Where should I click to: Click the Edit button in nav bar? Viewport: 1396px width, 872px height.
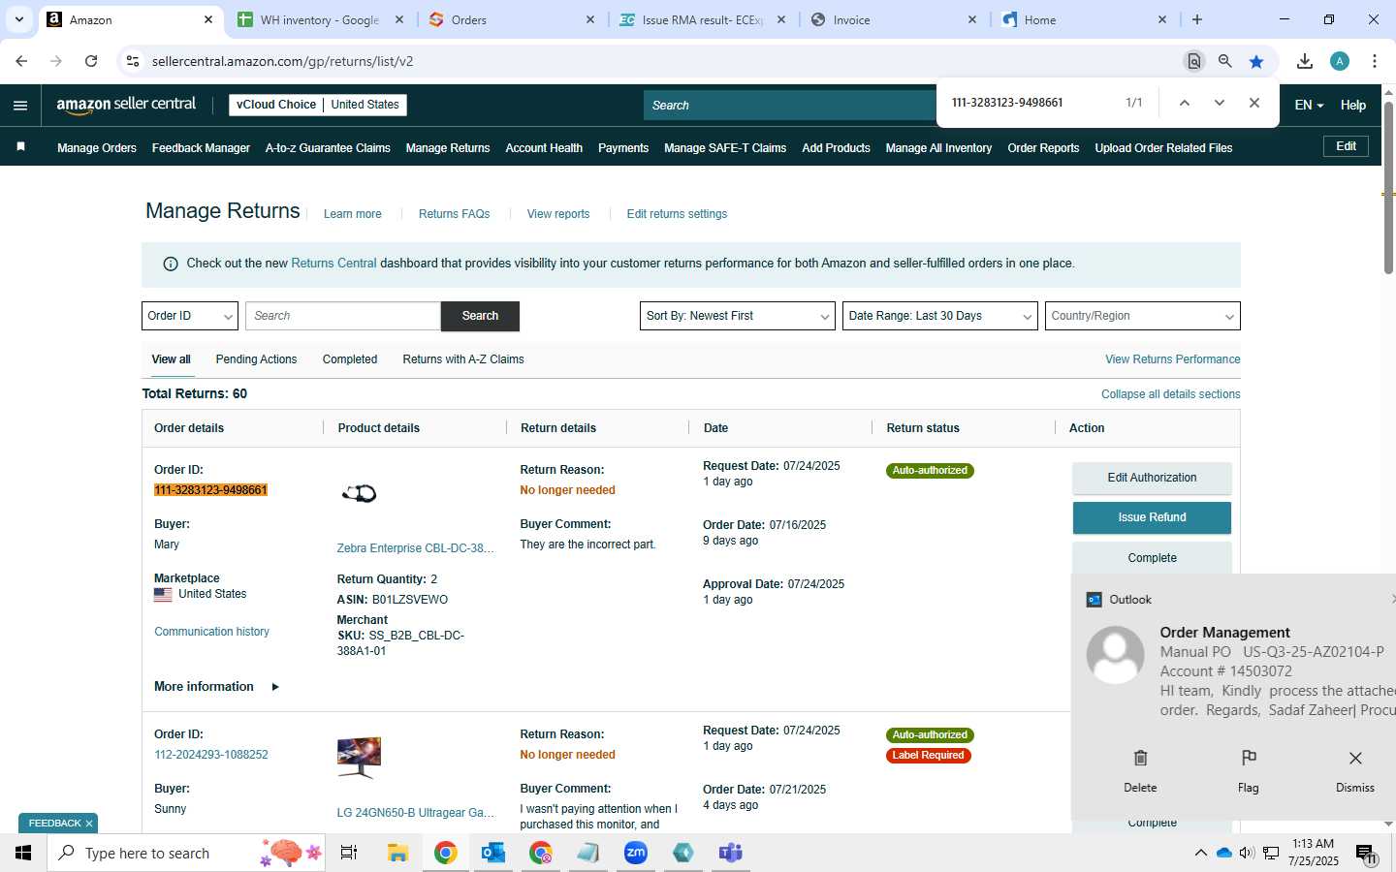point(1347,146)
